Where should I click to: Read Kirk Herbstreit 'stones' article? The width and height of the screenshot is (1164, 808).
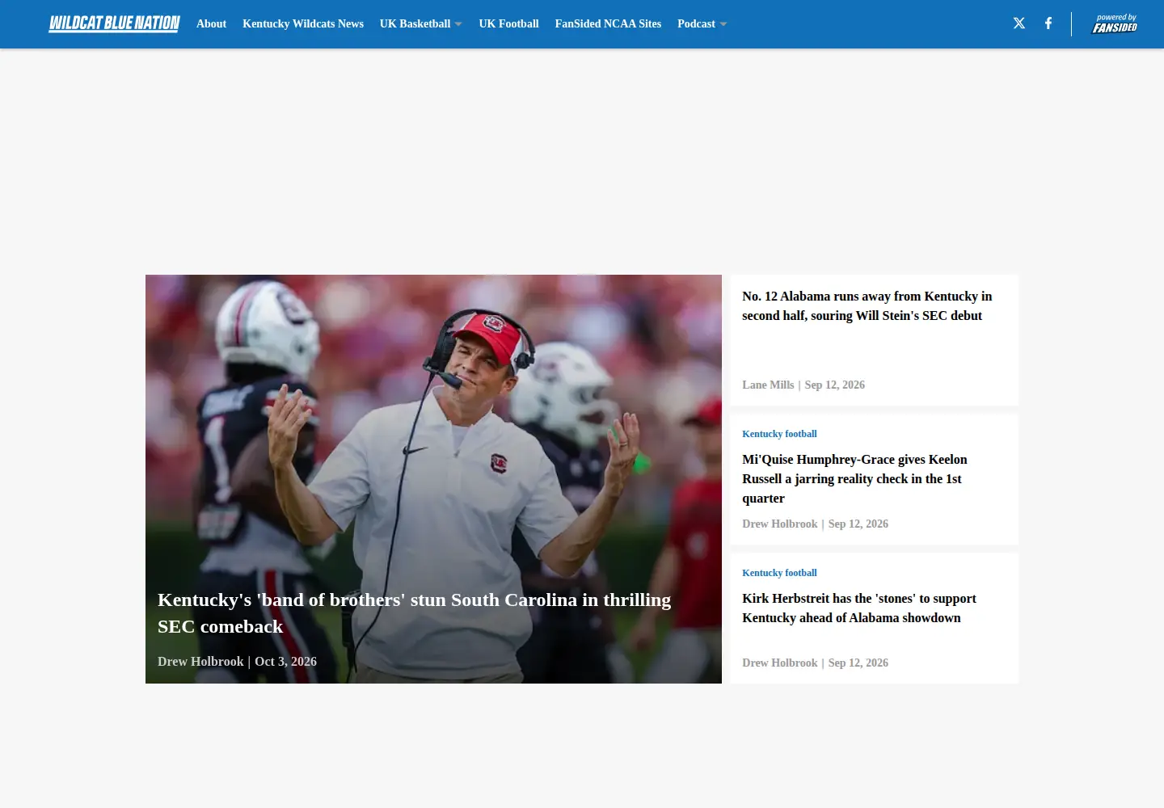859,608
